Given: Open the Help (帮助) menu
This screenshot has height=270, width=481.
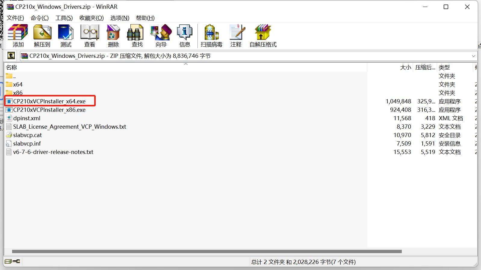Looking at the screenshot, I should [145, 18].
